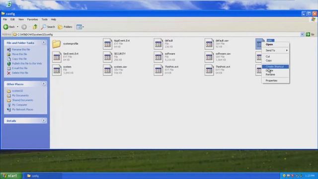The image size is (318, 179).
Task: Open the Send To submenu
Action: point(276,50)
